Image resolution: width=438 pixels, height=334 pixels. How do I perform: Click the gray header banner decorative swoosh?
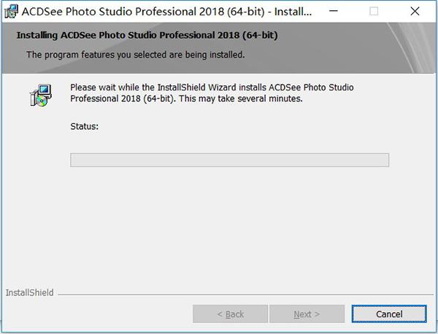tap(410, 48)
